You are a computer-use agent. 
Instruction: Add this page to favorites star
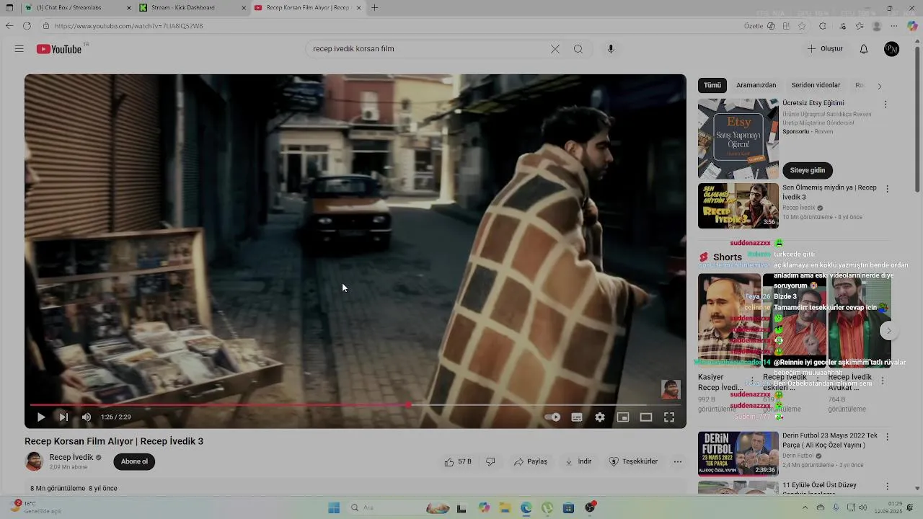point(802,26)
